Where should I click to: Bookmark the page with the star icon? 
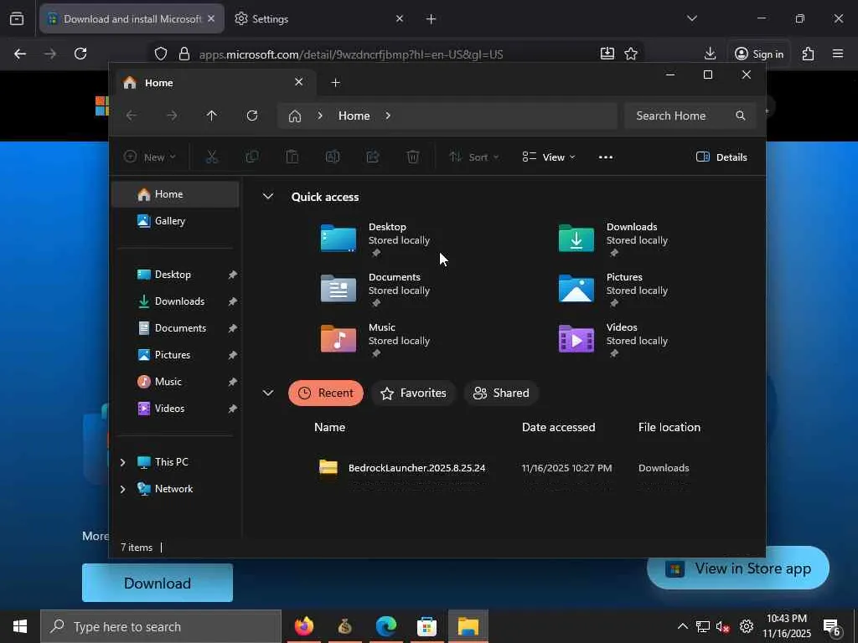[631, 54]
